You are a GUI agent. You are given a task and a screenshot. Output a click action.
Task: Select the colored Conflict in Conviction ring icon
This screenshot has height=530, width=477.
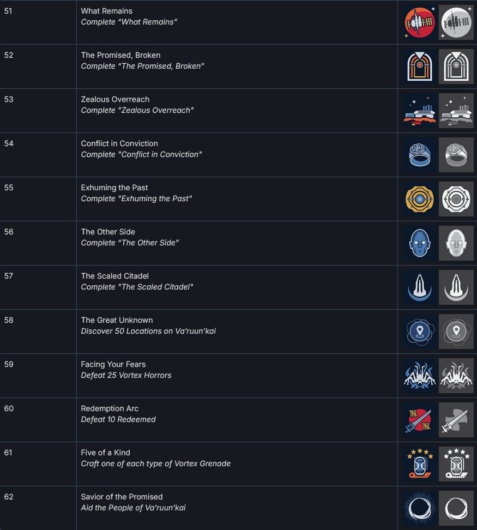(420, 155)
